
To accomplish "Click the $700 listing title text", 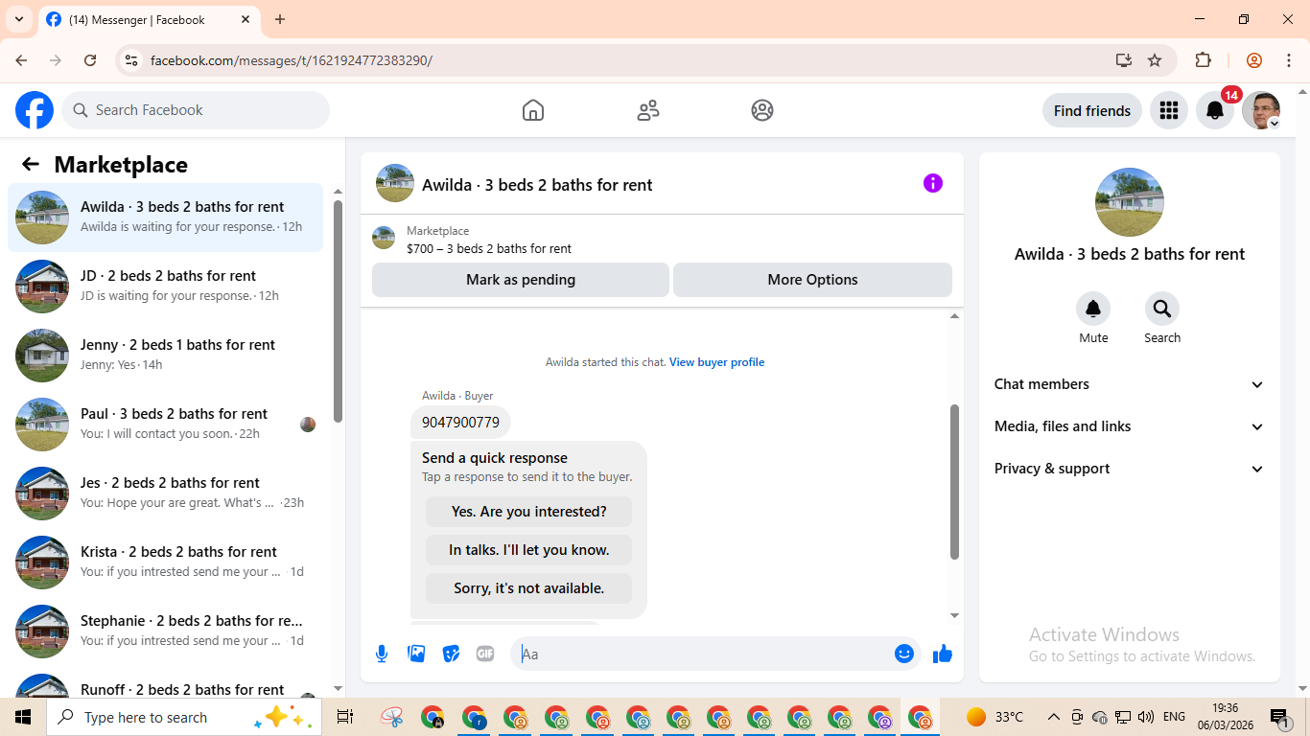I will pyautogui.click(x=489, y=248).
